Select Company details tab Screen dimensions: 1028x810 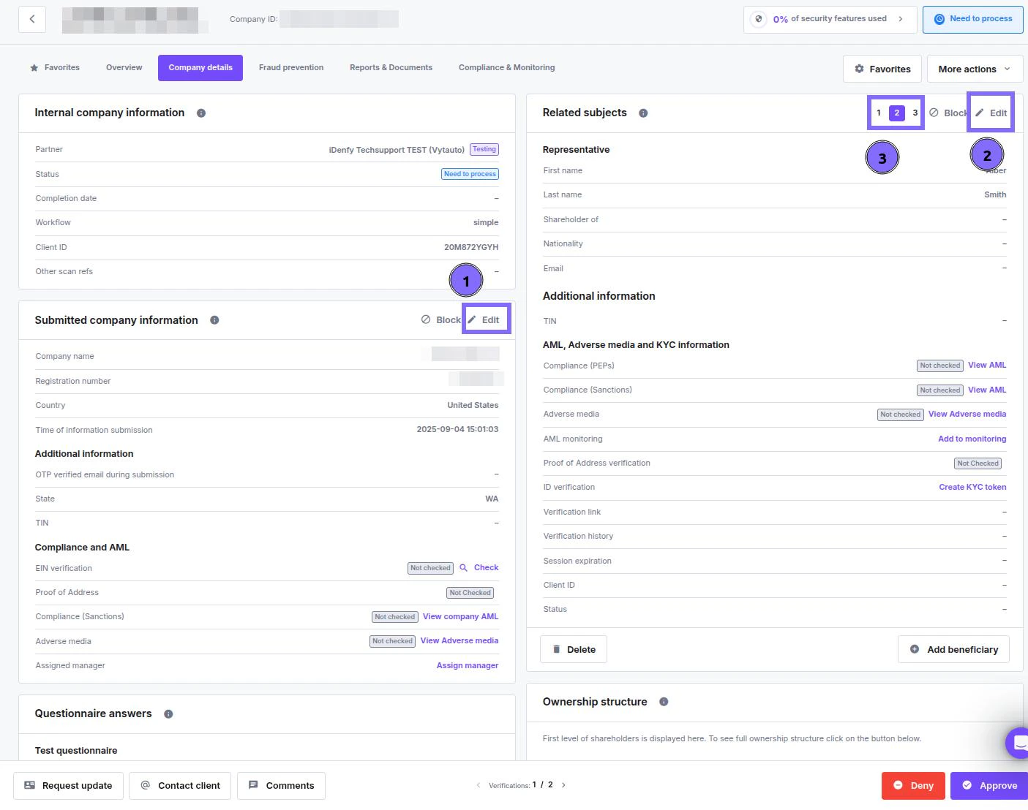pyautogui.click(x=200, y=67)
